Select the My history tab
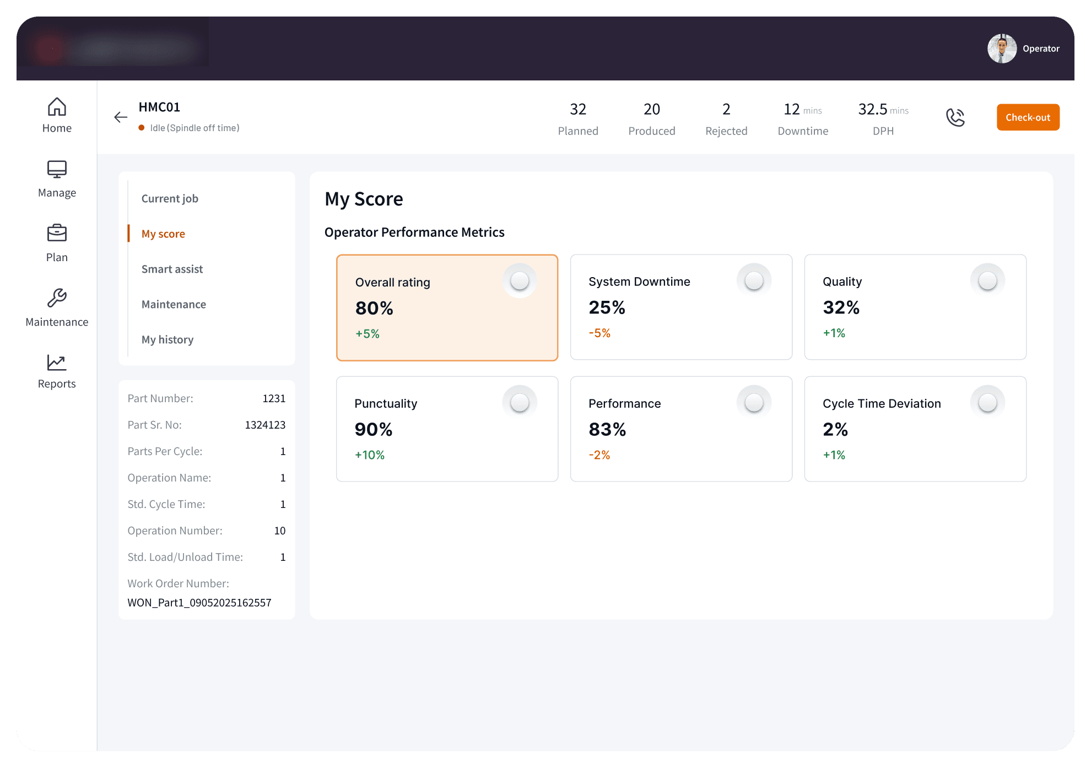 point(168,339)
